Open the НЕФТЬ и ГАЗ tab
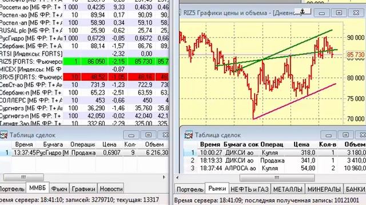 (249, 190)
